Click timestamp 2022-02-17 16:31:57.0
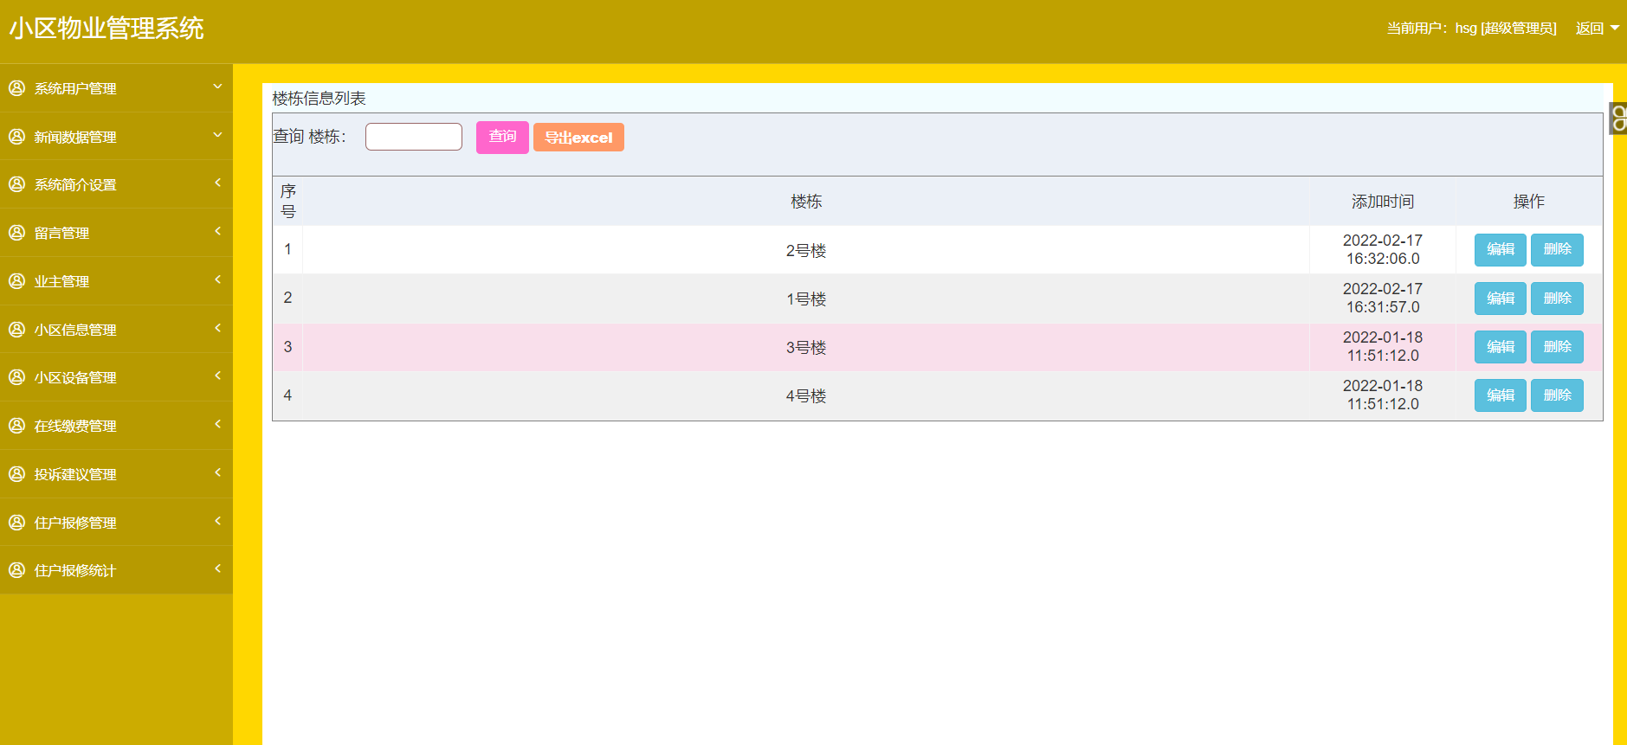 (x=1383, y=298)
